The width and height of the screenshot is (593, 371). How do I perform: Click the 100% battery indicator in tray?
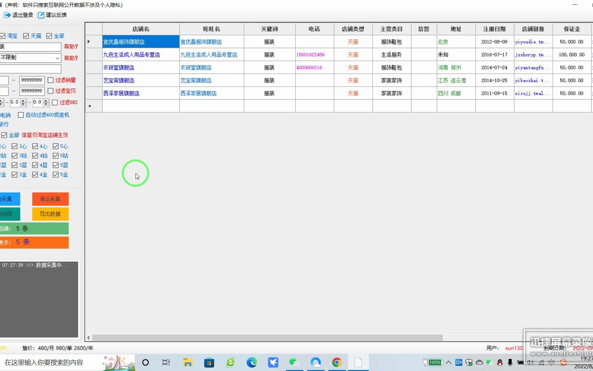tap(435, 362)
